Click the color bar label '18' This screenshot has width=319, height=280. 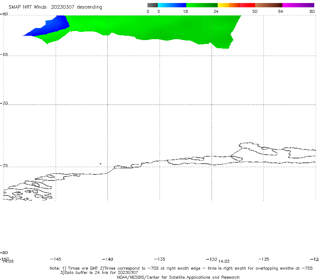tap(185, 12)
